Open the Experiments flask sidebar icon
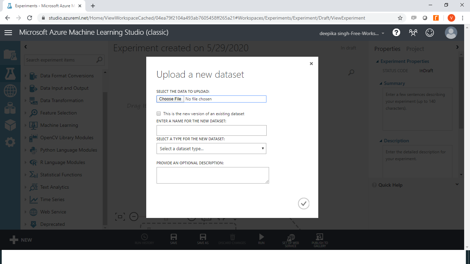The width and height of the screenshot is (470, 264). click(x=10, y=73)
